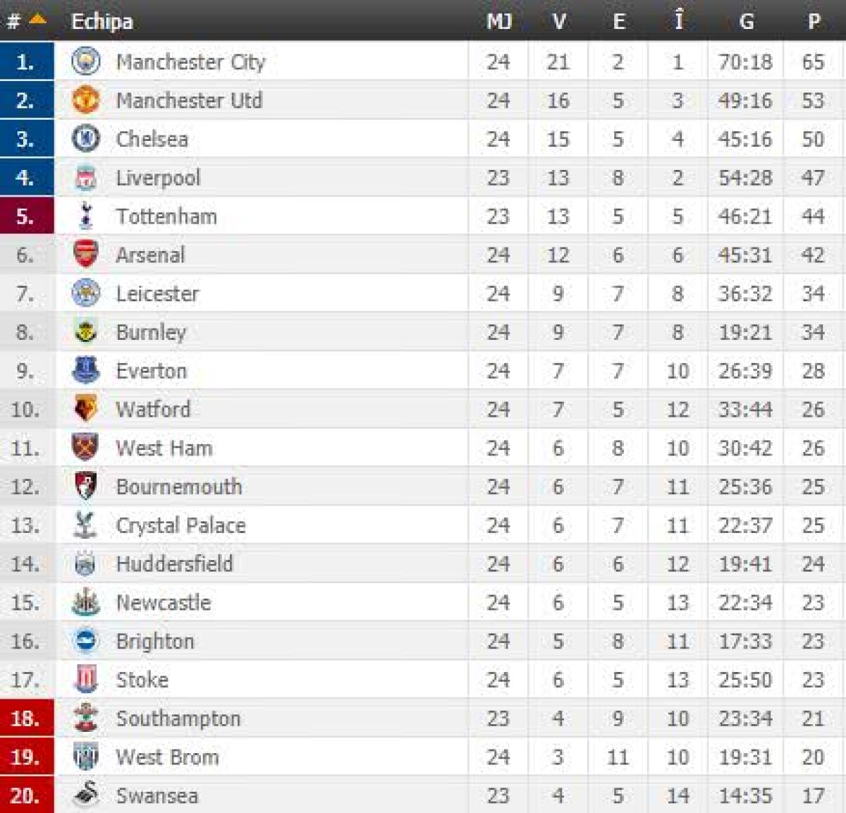Click the Arsenal club crest
This screenshot has height=813, width=846.
86,255
